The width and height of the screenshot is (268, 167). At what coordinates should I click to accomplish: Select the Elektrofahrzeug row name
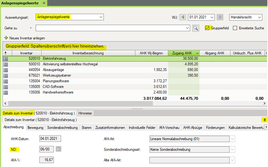point(54,59)
